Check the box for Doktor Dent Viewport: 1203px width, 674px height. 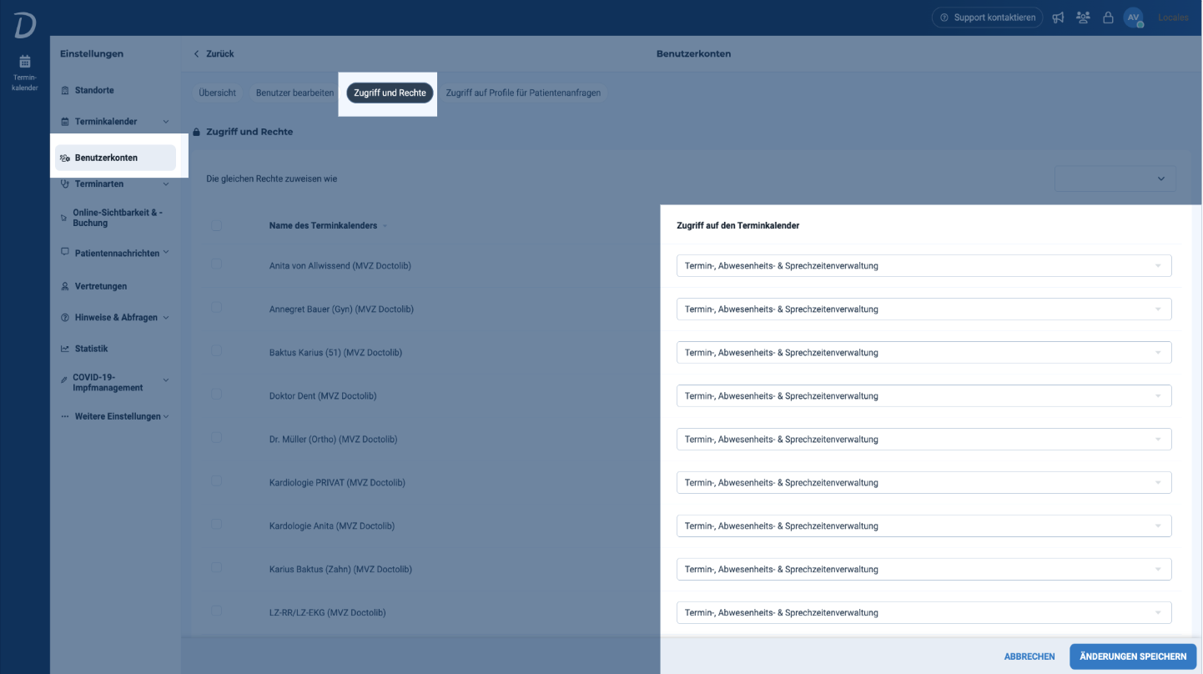click(x=217, y=394)
